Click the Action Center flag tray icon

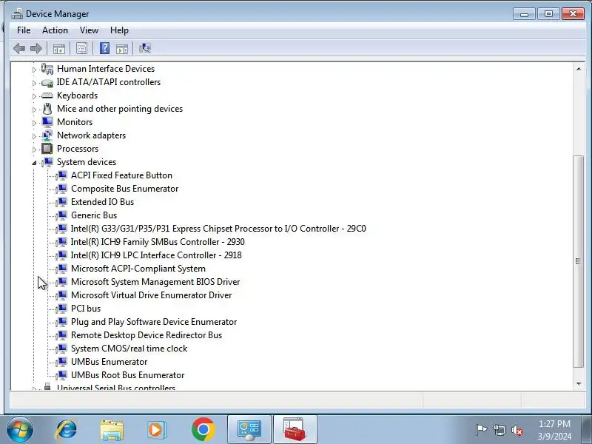[x=481, y=430]
